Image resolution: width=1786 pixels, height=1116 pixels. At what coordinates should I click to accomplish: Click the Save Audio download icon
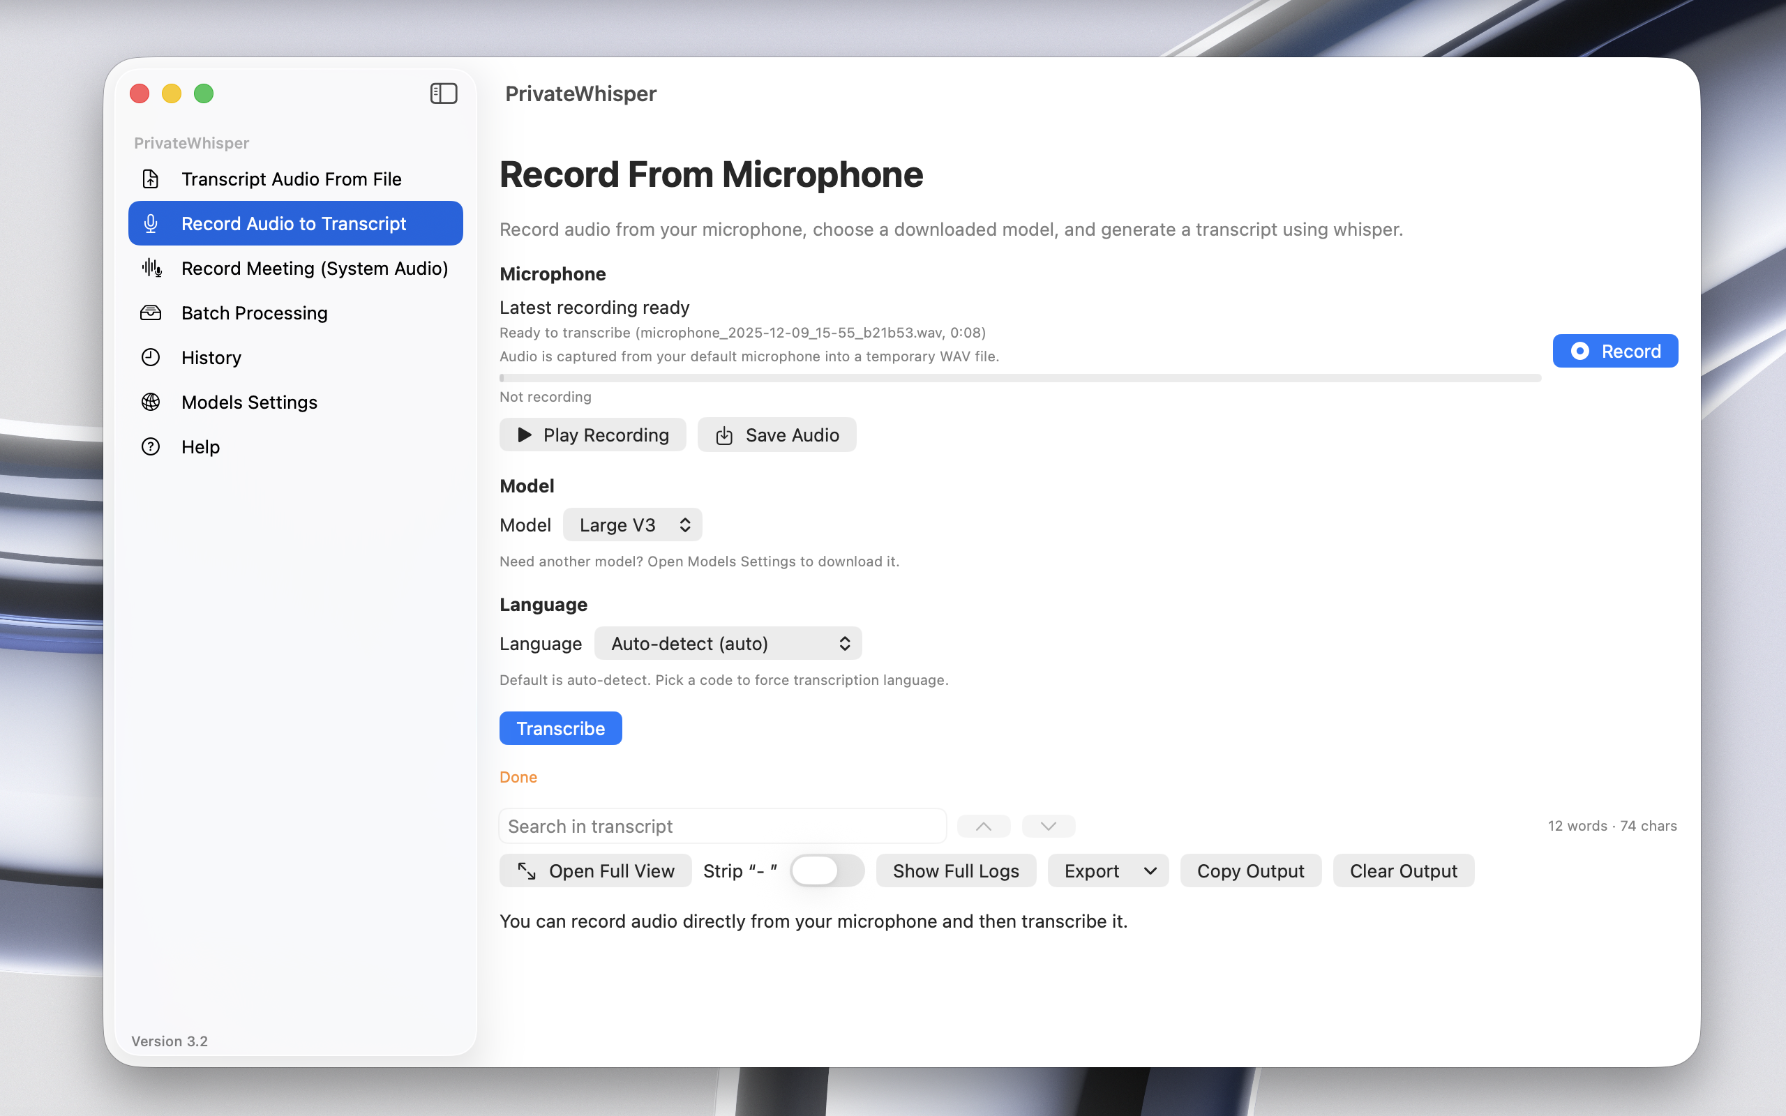[x=724, y=435]
